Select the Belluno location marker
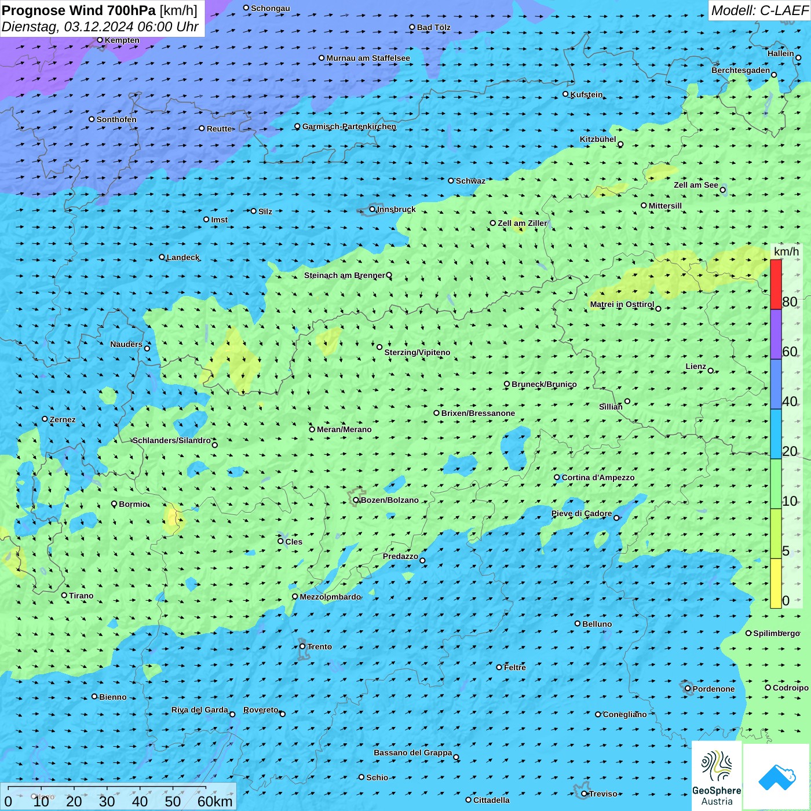Screen dimensions: 811x811 click(578, 623)
